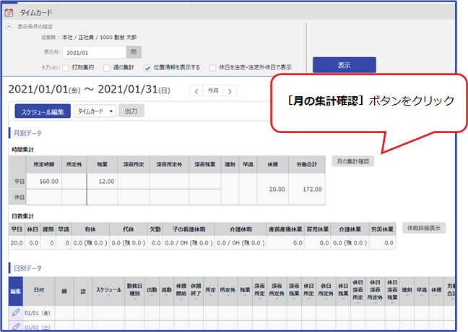Viewport: 468px width, 332px height.
Task: Toggle 休日を法定・法定外休日で表示 checkbox
Action: point(212,67)
